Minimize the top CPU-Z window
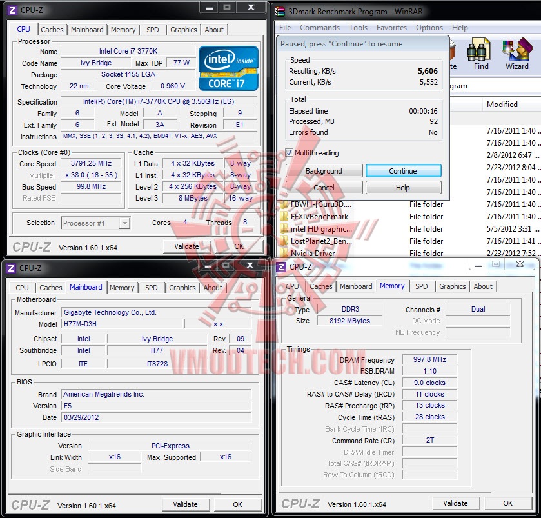This screenshot has height=518, width=541. [x=210, y=8]
